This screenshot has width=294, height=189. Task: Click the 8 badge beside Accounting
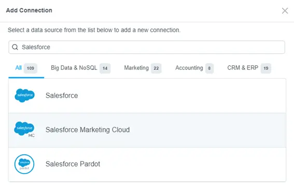click(209, 68)
